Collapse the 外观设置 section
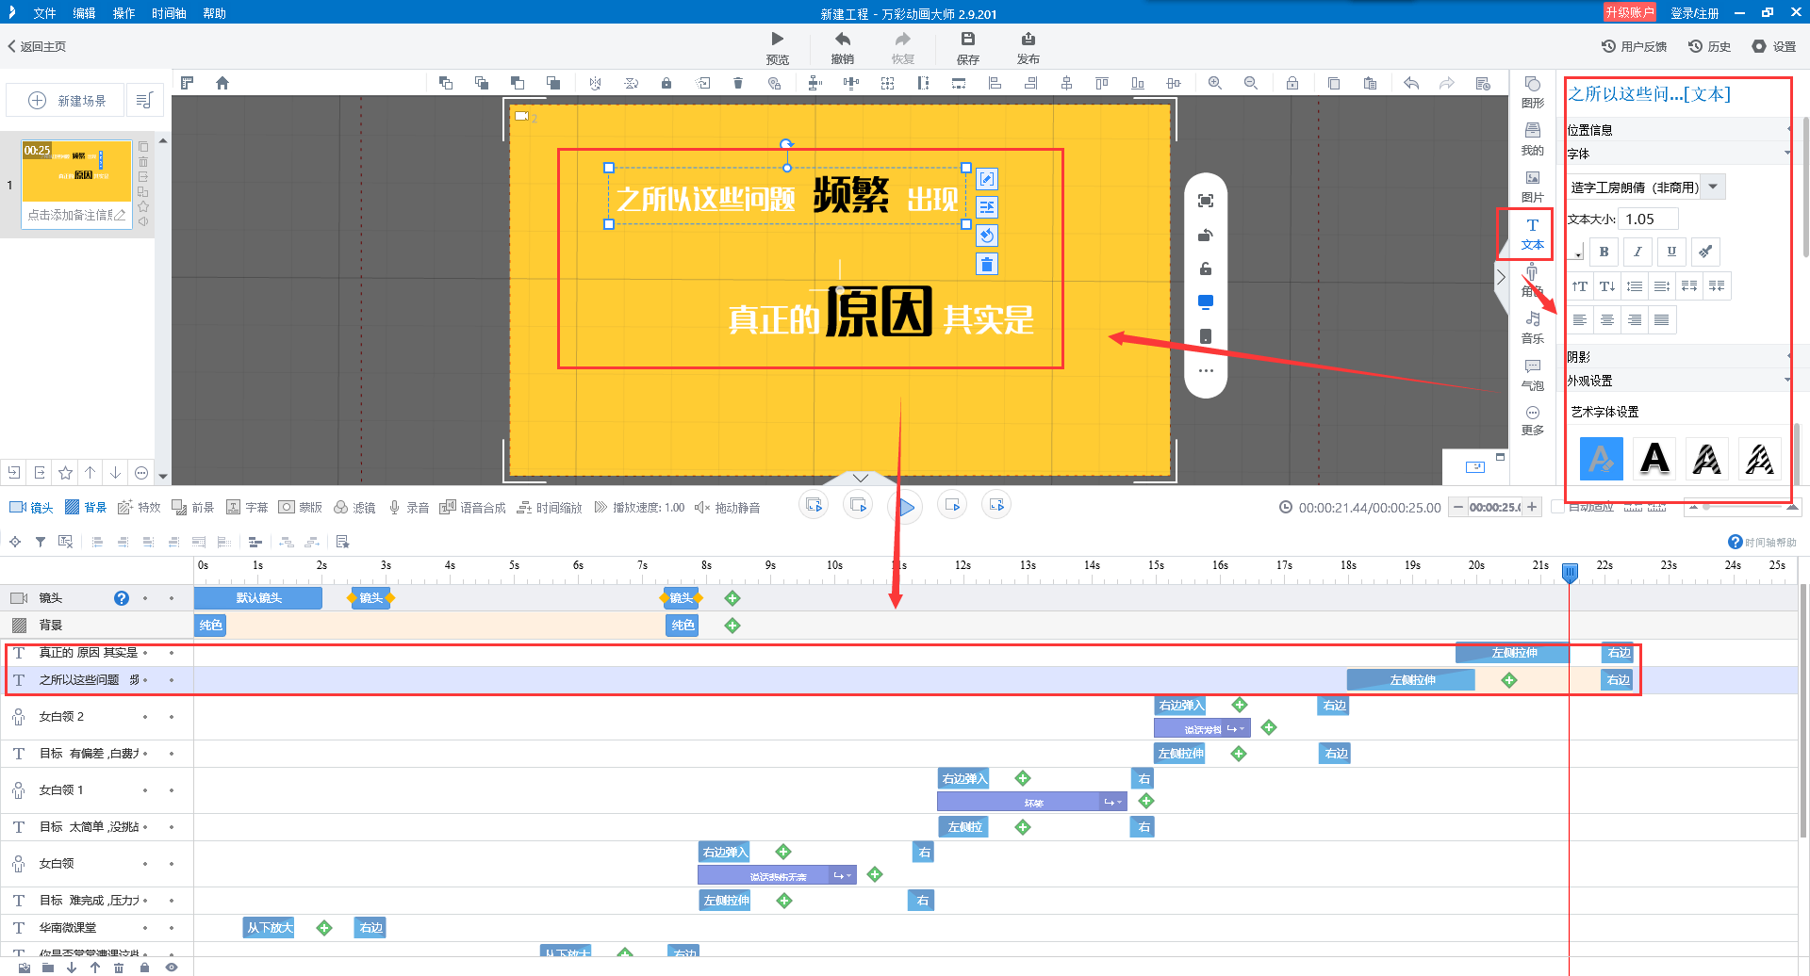This screenshot has width=1810, height=976. coord(1679,381)
